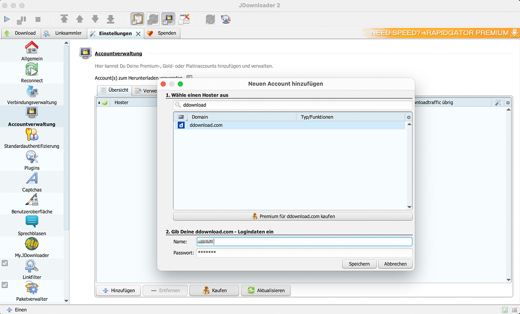Open Captchas settings in sidebar
This screenshot has width=520, height=314.
[x=32, y=182]
